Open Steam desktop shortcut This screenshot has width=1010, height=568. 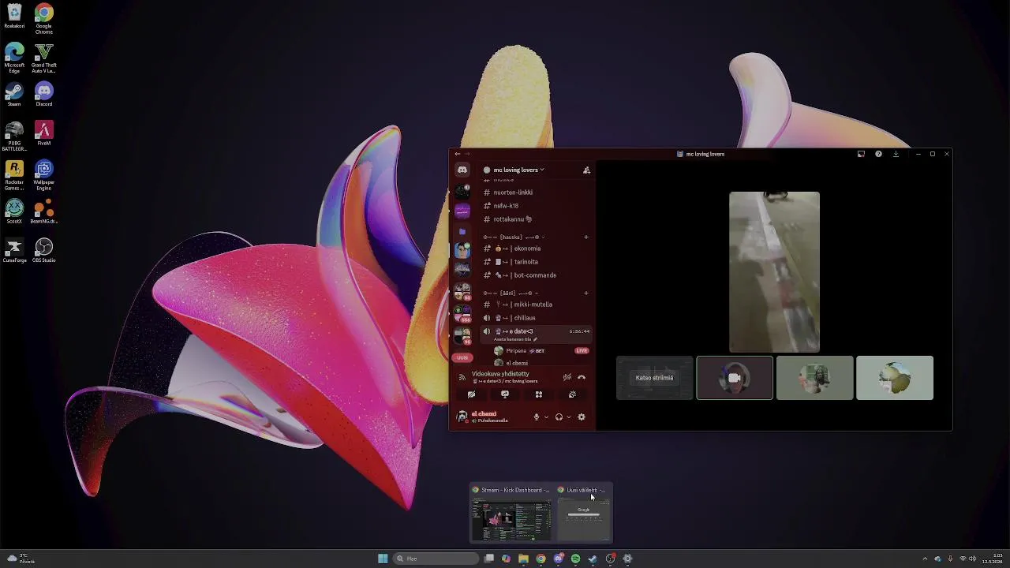tap(14, 95)
